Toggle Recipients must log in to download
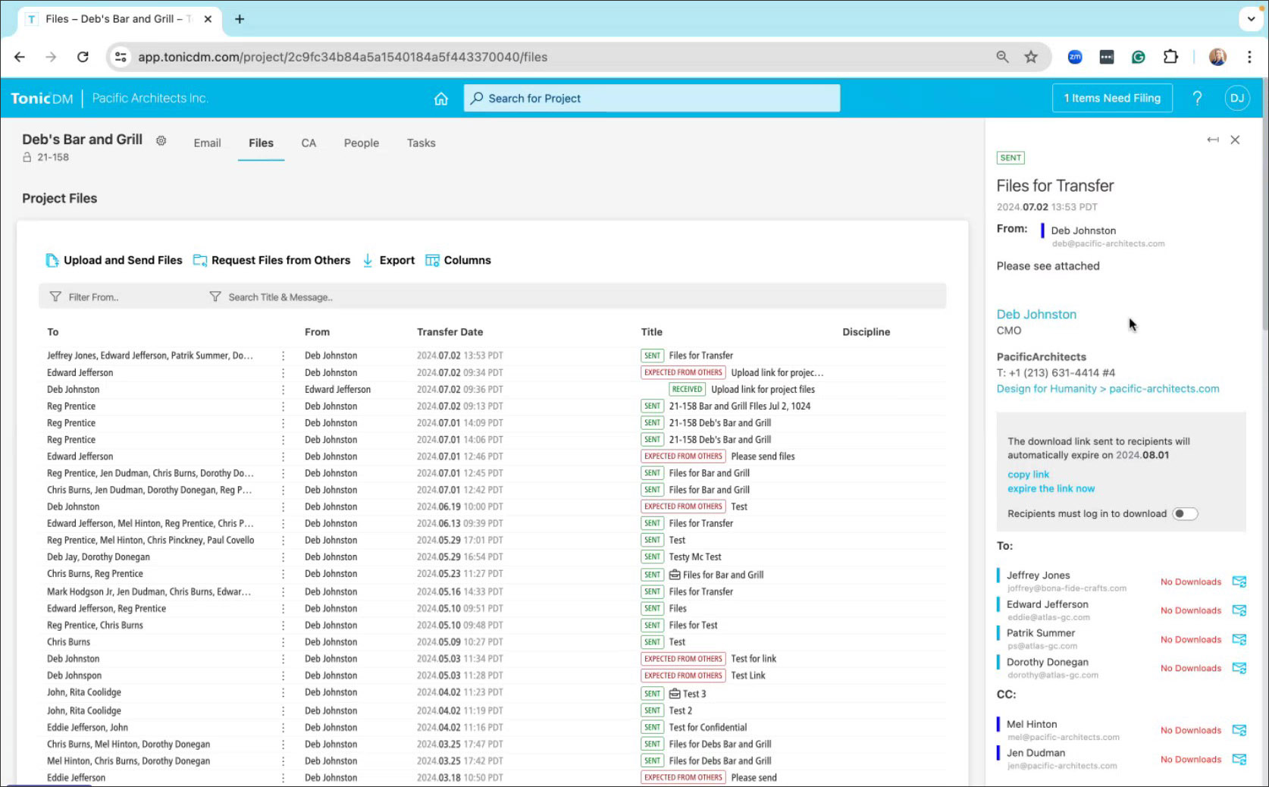1269x787 pixels. point(1184,514)
